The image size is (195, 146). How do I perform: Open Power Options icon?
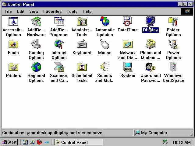(x=173, y=44)
